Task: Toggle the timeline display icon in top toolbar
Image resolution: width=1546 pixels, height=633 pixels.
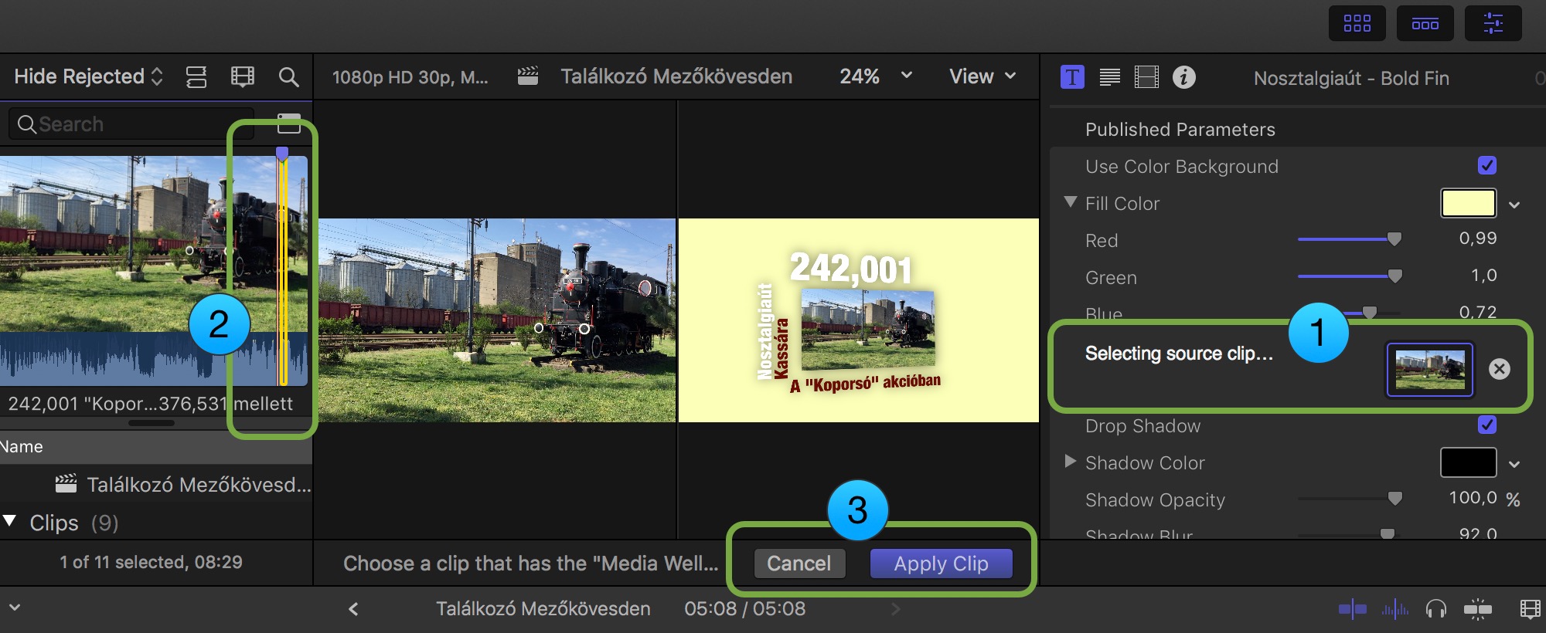Action: 1425,23
